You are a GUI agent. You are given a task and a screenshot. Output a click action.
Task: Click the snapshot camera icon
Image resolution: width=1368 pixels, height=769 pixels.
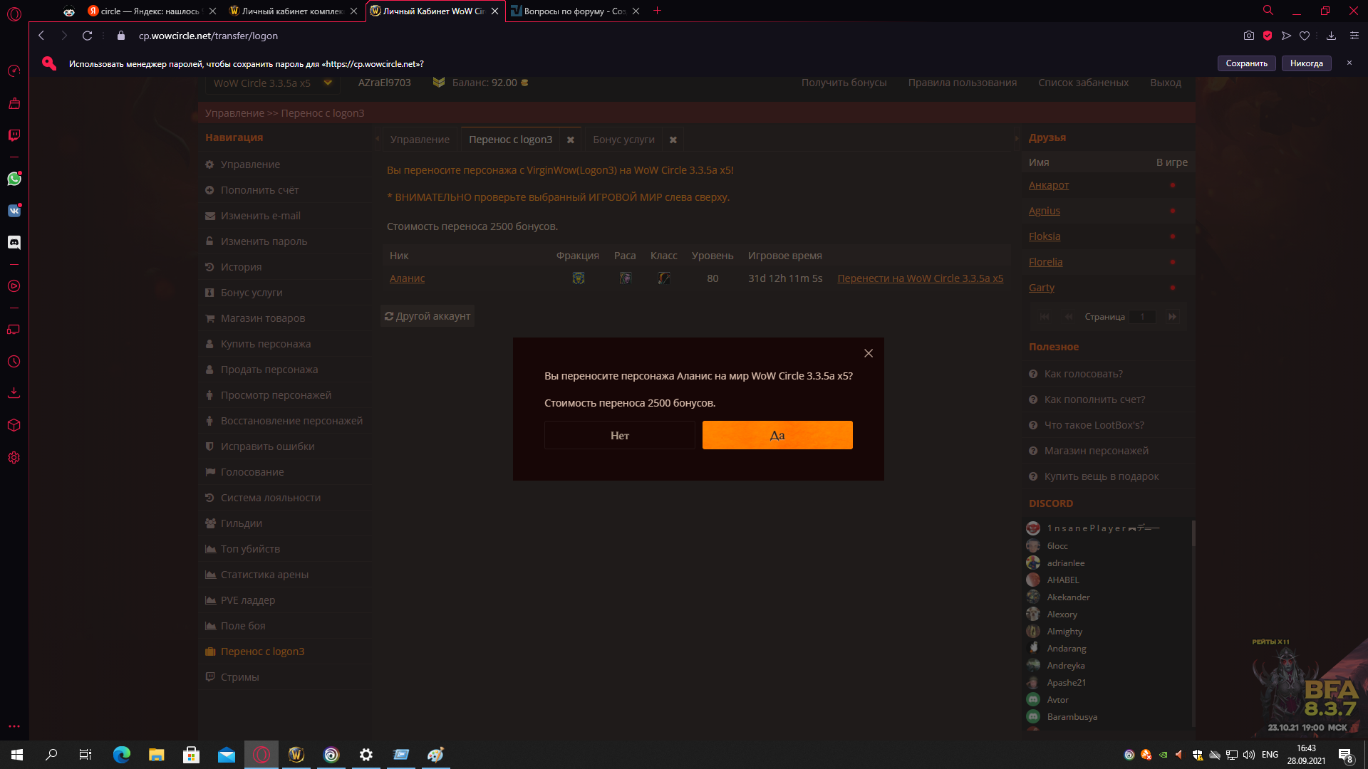1248,36
